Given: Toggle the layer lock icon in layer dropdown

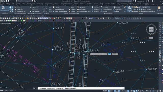Looking at the screenshot, I should tap(136, 7).
